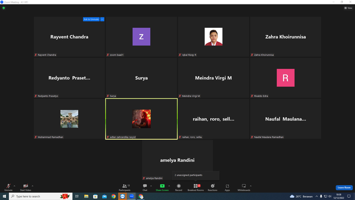The width and height of the screenshot is (355, 200).
Task: Start recording with the Record button
Action: pyautogui.click(x=179, y=187)
